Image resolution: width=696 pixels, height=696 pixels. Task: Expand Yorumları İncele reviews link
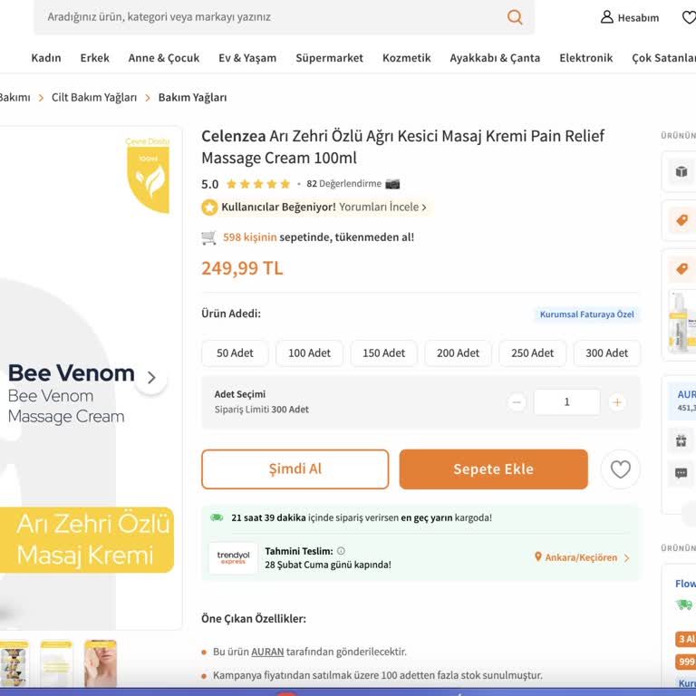tap(382, 207)
